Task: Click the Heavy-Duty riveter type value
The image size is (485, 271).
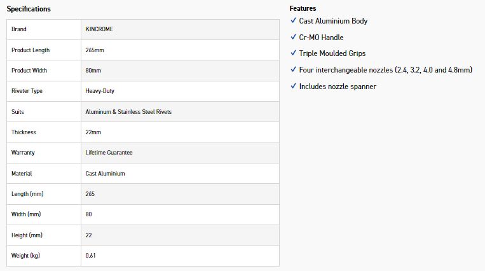Action: coord(100,91)
